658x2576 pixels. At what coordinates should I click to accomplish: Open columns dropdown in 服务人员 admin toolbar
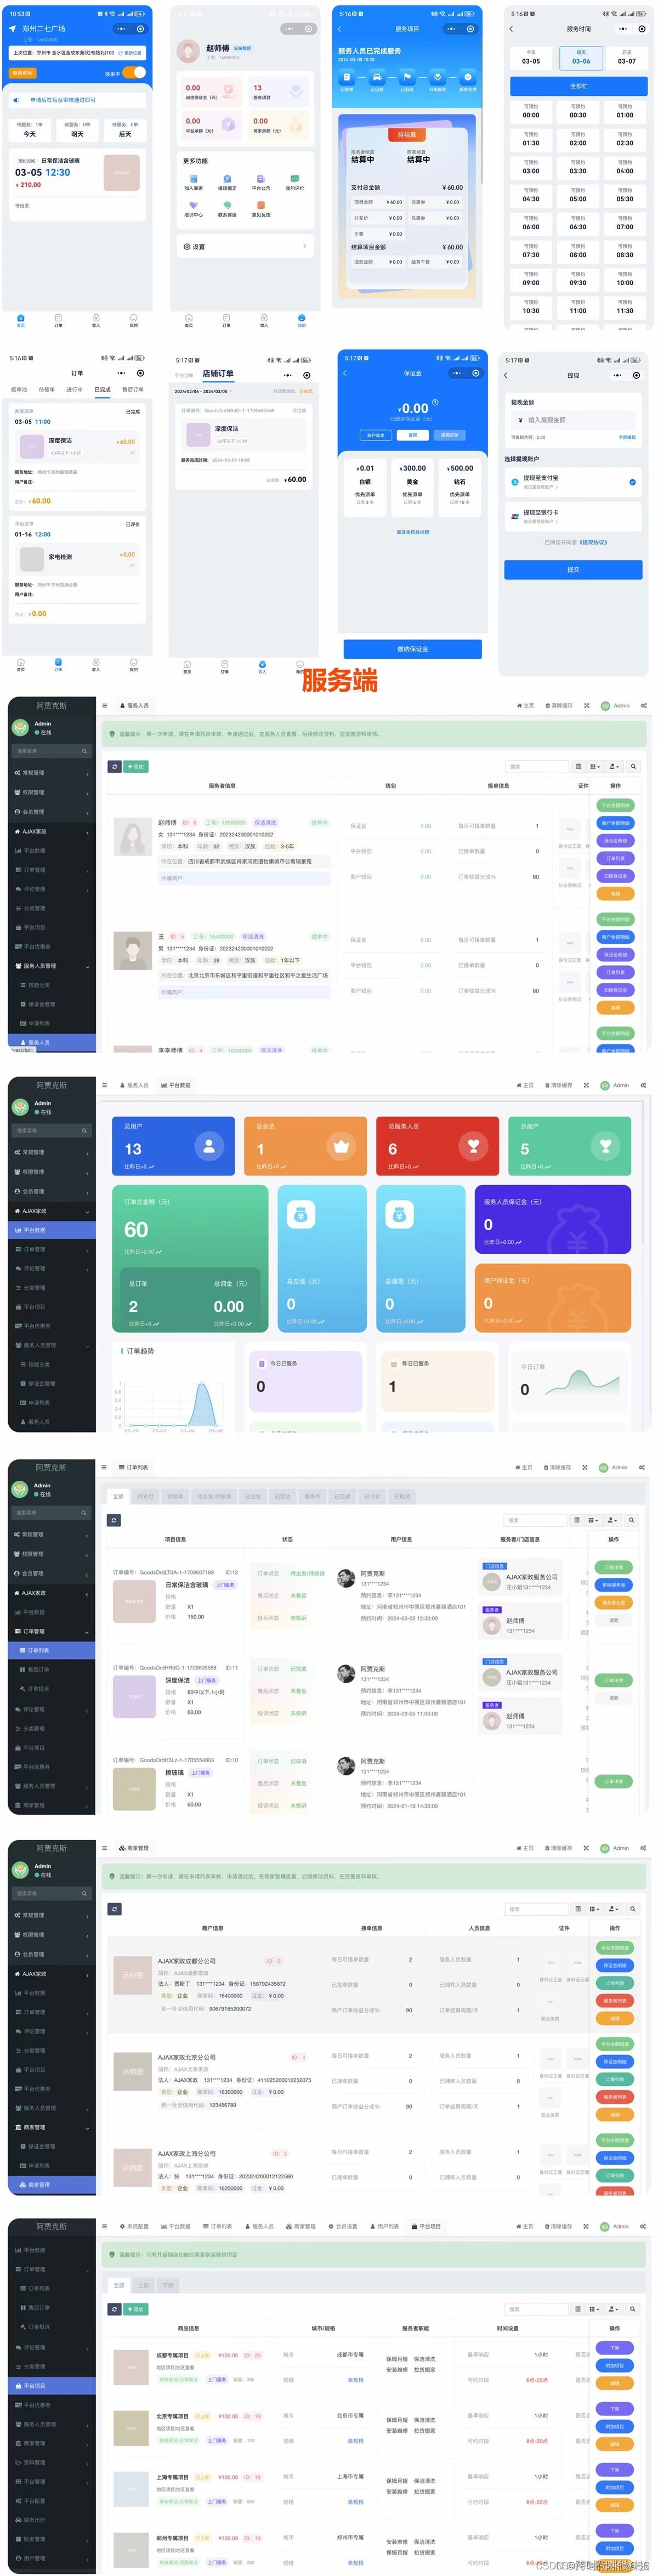[596, 766]
